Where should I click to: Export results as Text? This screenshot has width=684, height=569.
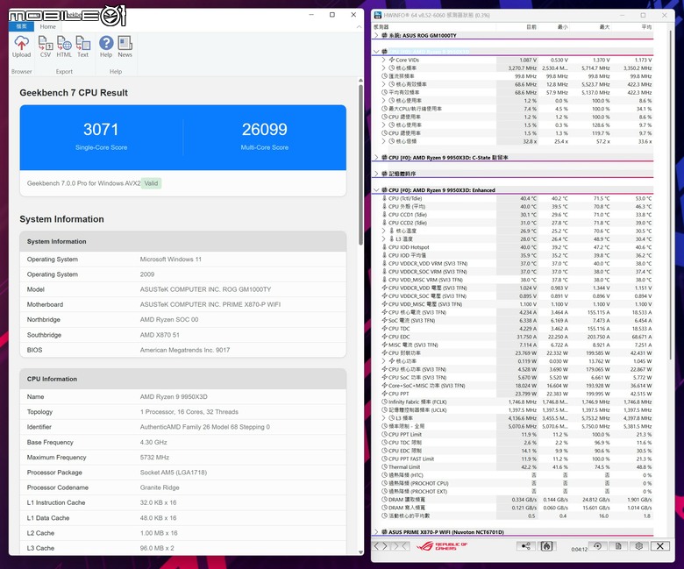point(83,46)
